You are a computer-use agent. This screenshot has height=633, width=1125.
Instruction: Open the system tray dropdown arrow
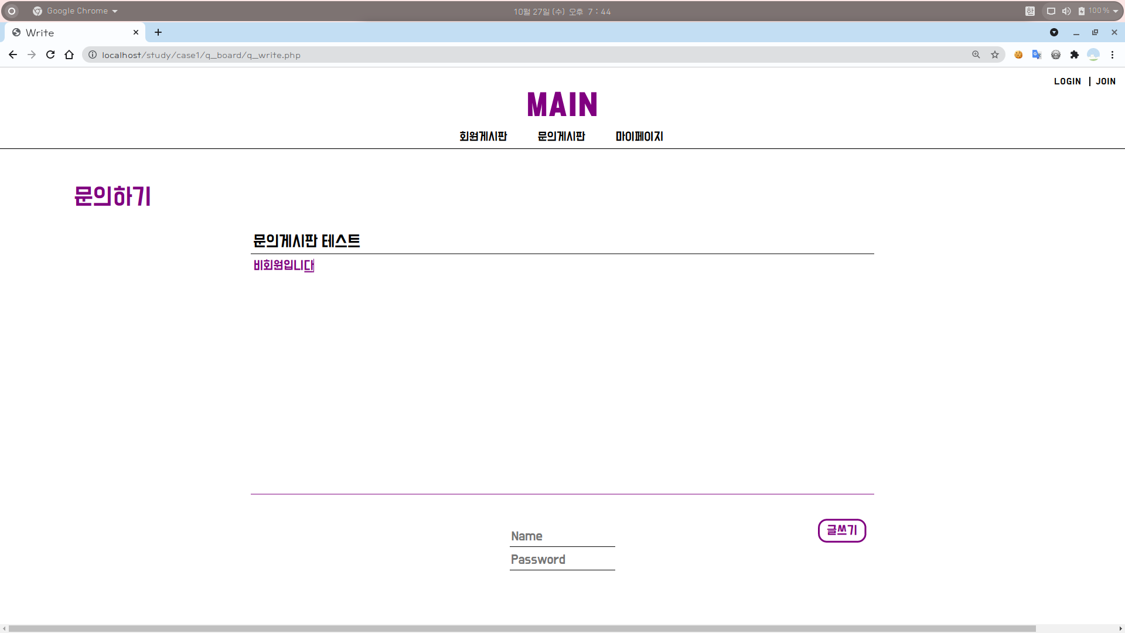pos(1116,11)
